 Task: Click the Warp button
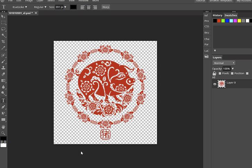tap(105, 7)
